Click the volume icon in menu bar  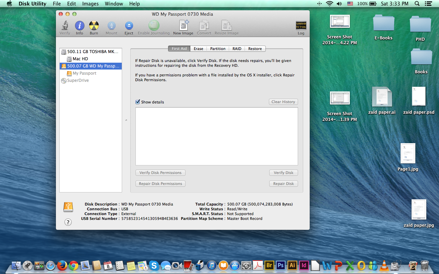pyautogui.click(x=339, y=4)
